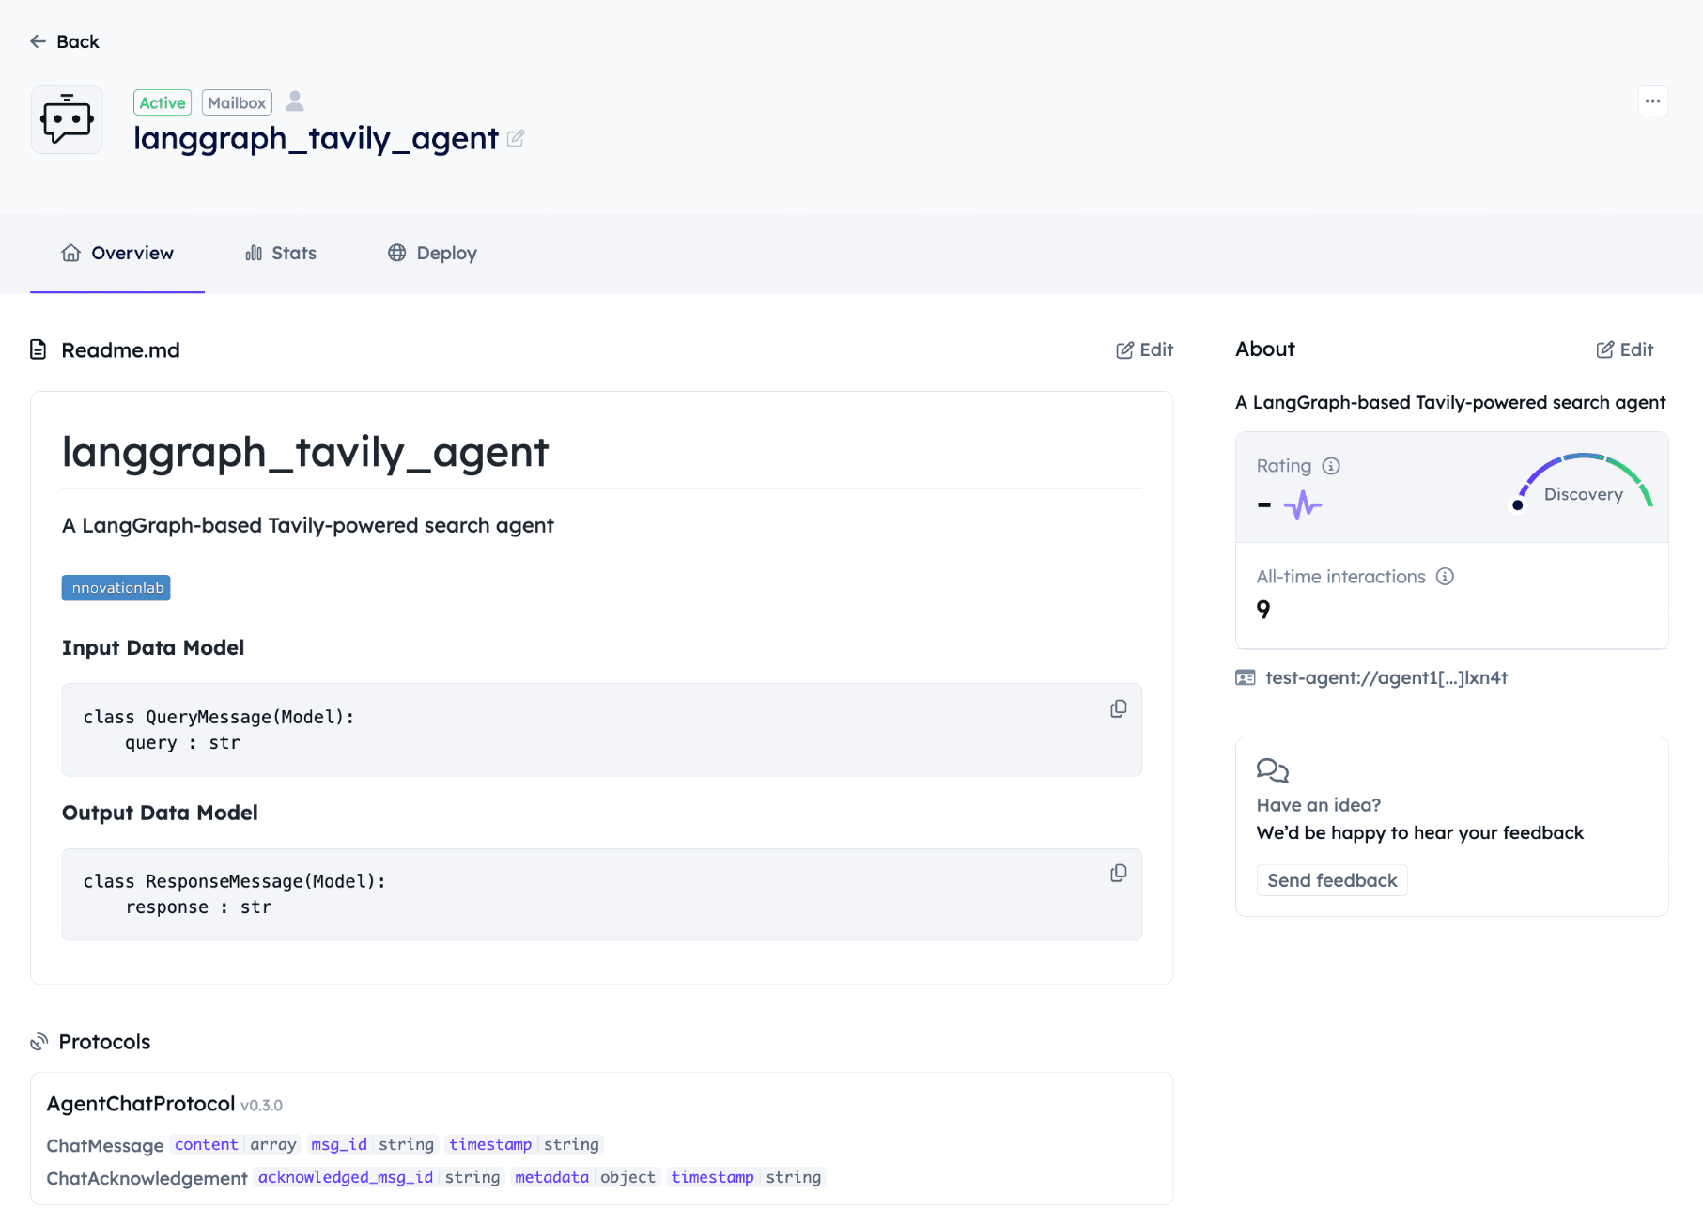Click the 'query : str' code line

(x=182, y=743)
